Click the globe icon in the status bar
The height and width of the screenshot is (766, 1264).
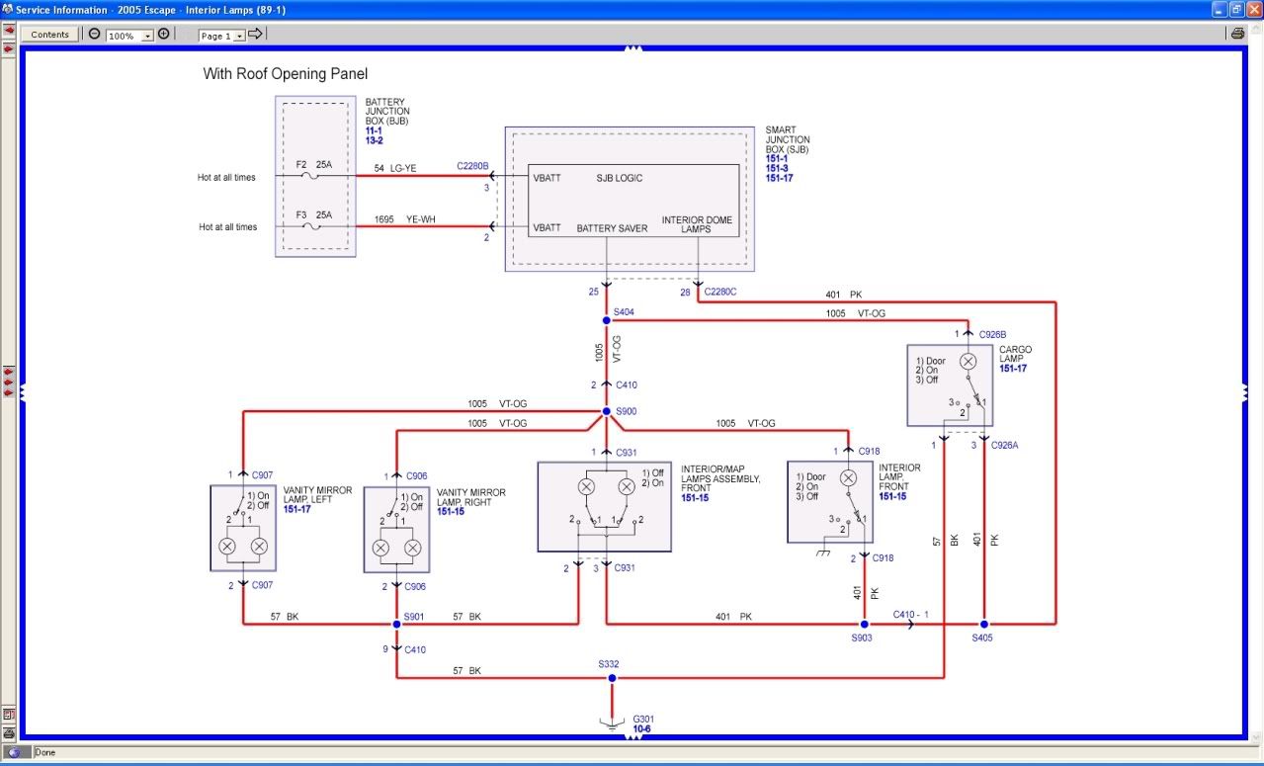point(14,752)
